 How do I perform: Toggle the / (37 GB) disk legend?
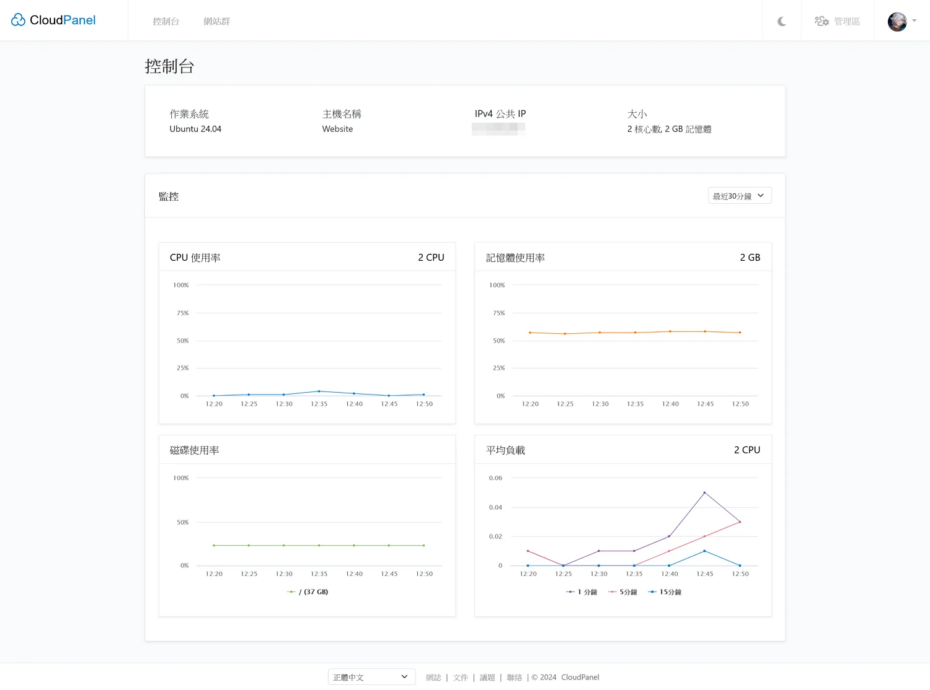pyautogui.click(x=308, y=592)
